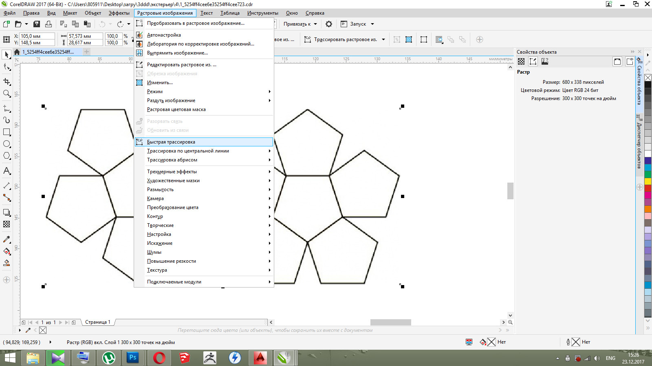652x366 pixels.
Task: Select the Parallel Dimension tool
Action: point(7,185)
